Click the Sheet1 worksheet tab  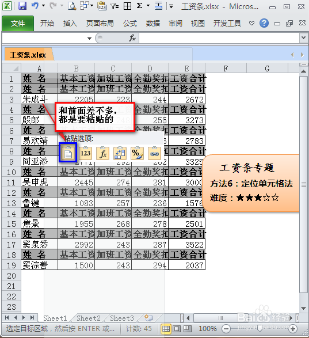55,318
